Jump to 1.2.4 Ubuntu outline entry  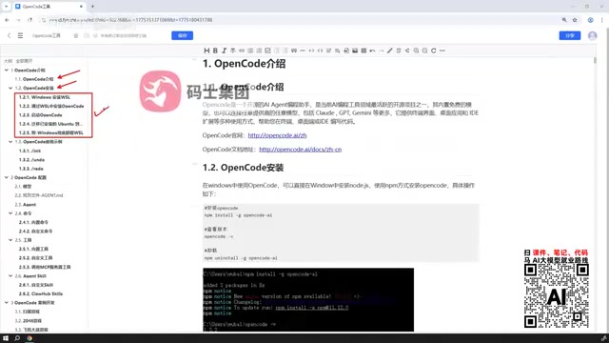50,124
